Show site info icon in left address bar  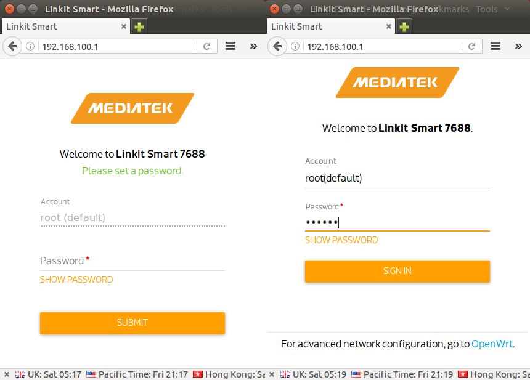coord(30,46)
